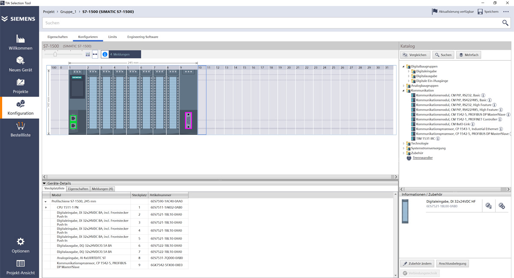Select the Steckplatzliste tab
Screen dimensions: 514x278
coord(54,189)
